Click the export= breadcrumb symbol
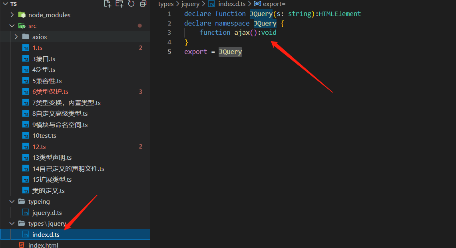This screenshot has height=248, width=456. coord(274,4)
